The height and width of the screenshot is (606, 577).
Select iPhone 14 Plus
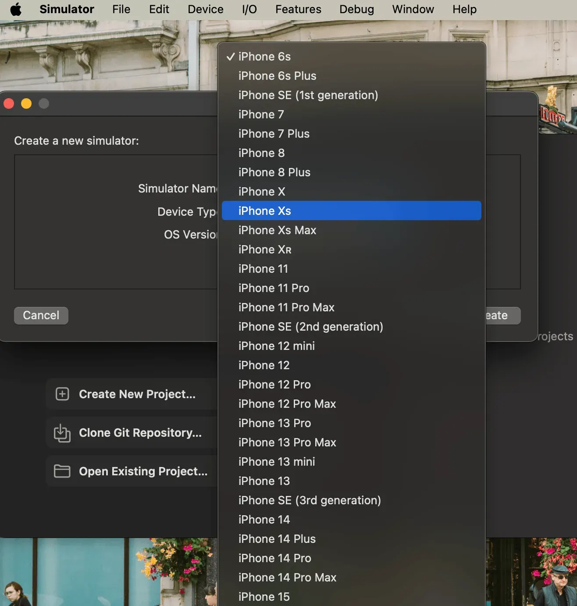[x=352, y=539]
